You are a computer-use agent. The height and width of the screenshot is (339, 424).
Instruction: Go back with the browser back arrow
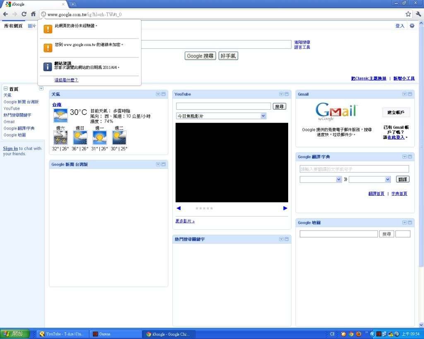(x=5, y=14)
